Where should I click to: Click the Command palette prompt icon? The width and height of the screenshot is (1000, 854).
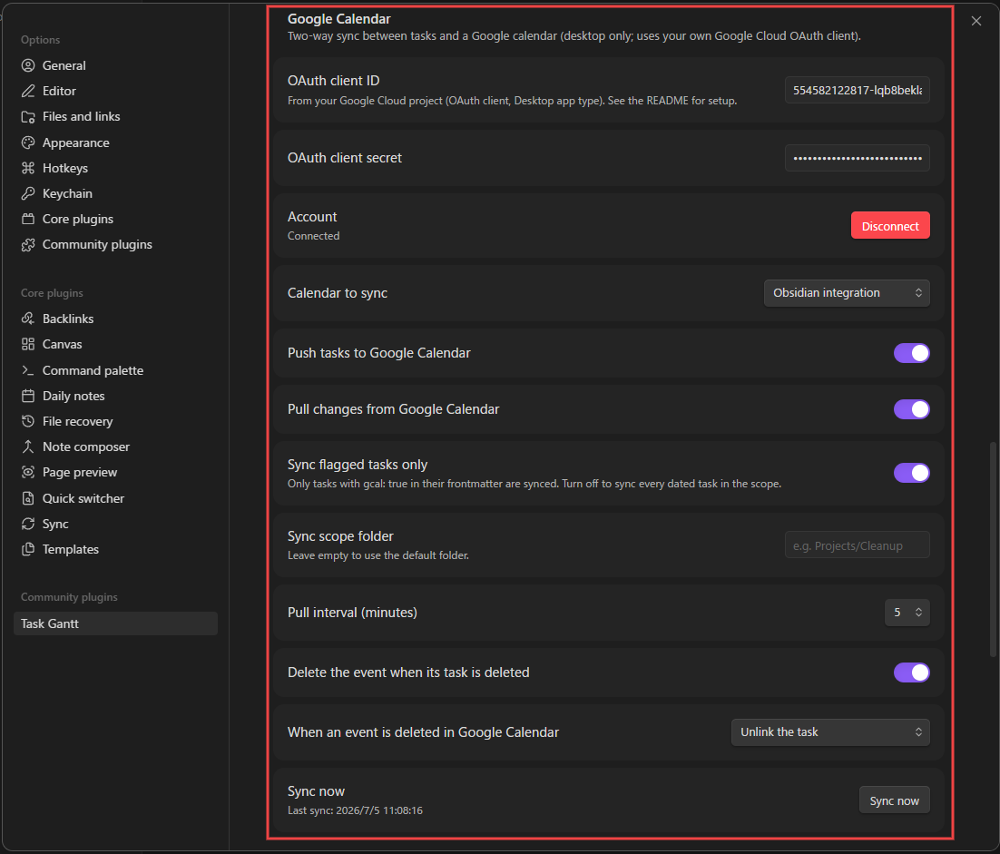28,370
